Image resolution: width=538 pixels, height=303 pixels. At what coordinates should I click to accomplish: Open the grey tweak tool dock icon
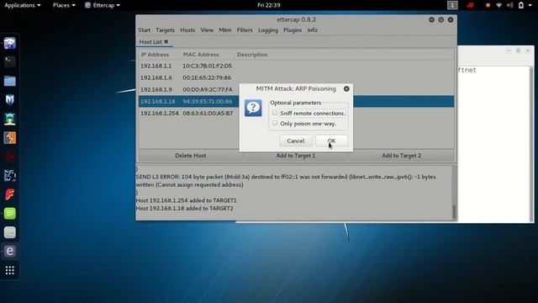click(x=9, y=232)
